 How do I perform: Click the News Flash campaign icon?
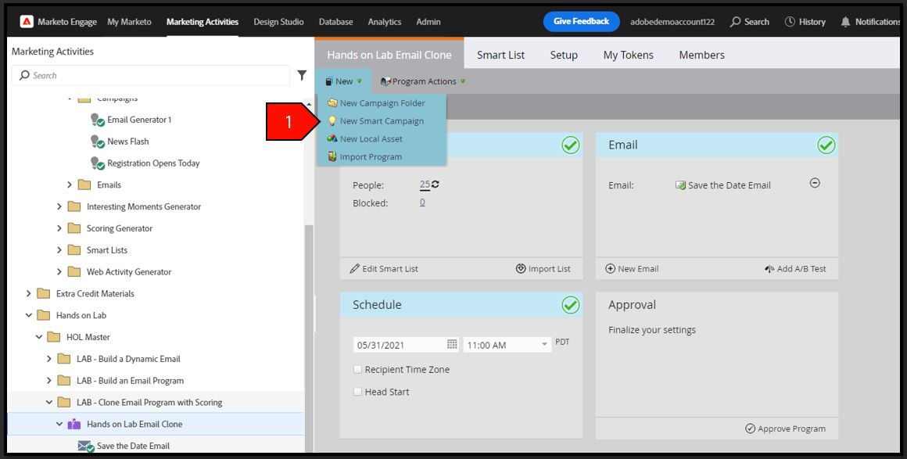[97, 142]
